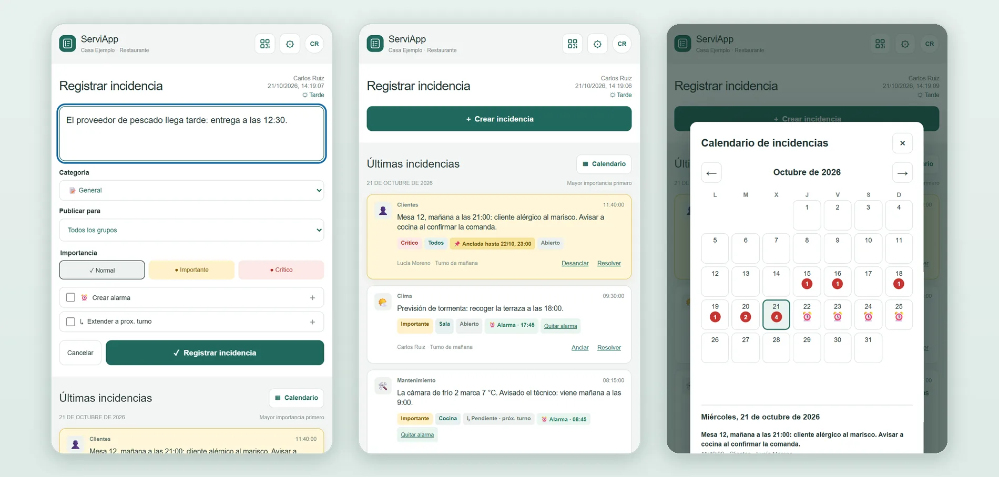Open settings gear in the left panel
Viewport: 999px width, 477px height.
pyautogui.click(x=290, y=44)
